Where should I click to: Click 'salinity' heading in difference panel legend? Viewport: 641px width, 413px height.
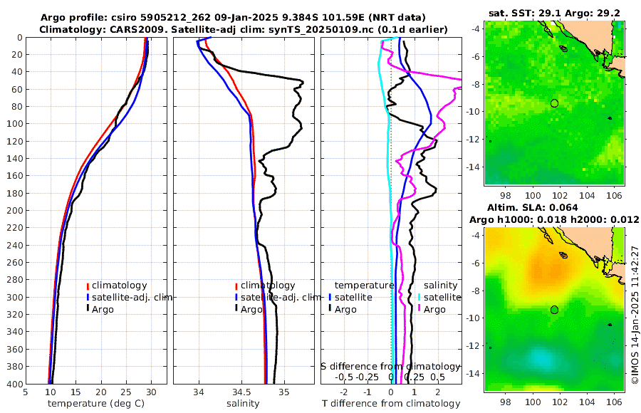point(441,285)
